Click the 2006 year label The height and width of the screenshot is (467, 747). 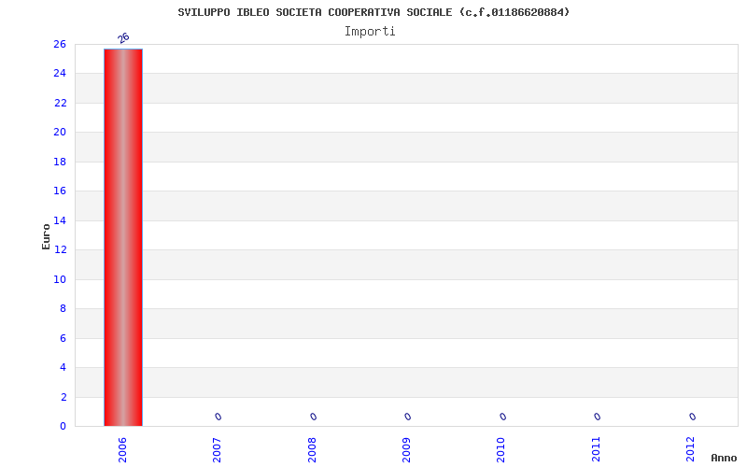click(122, 449)
